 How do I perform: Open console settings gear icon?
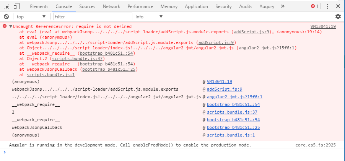[x=338, y=16]
